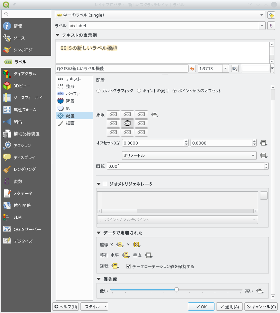This screenshot has height=313, width=280.
Task: Open the シンボロジ (Symbology) page
Action: 26,50
